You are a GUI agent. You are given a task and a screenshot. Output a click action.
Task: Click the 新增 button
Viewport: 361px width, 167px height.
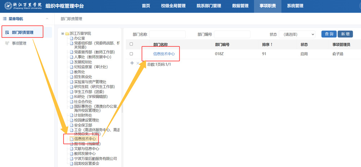tap(345, 34)
